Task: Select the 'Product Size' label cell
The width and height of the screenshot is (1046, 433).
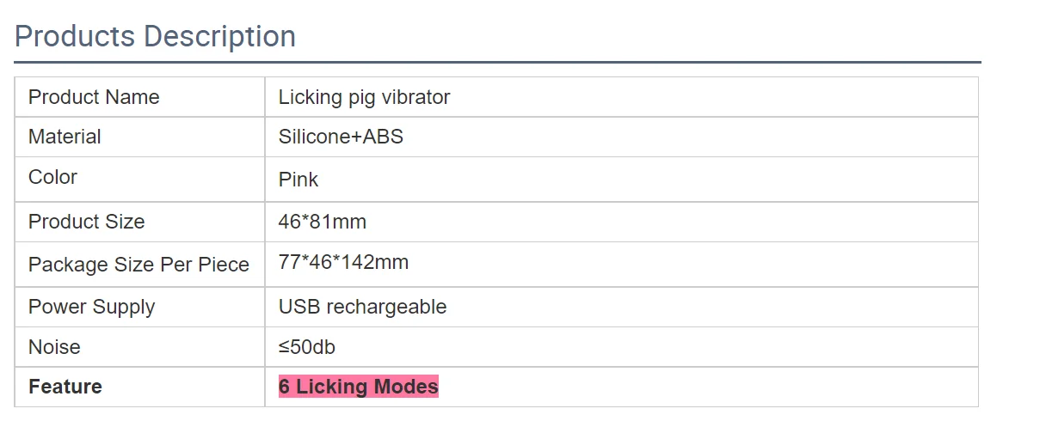Action: click(x=86, y=222)
